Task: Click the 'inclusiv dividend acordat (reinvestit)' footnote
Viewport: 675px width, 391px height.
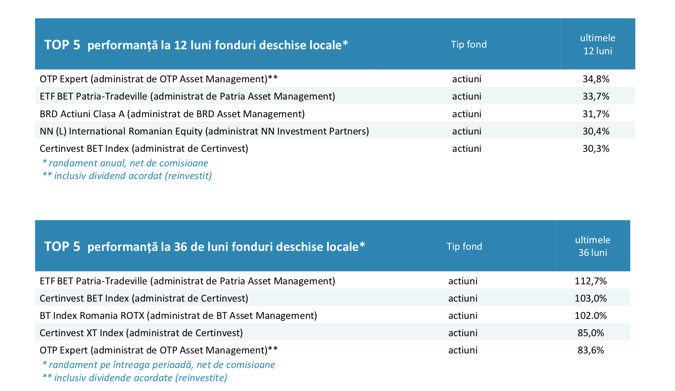Action: point(127,176)
